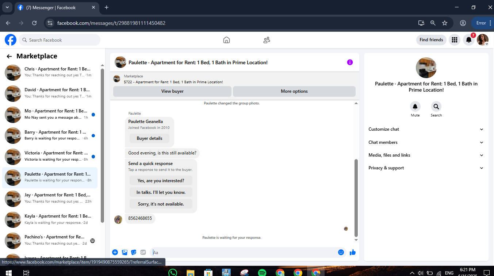Open the Friends icon in top navigation
This screenshot has height=276, width=494.
click(267, 40)
